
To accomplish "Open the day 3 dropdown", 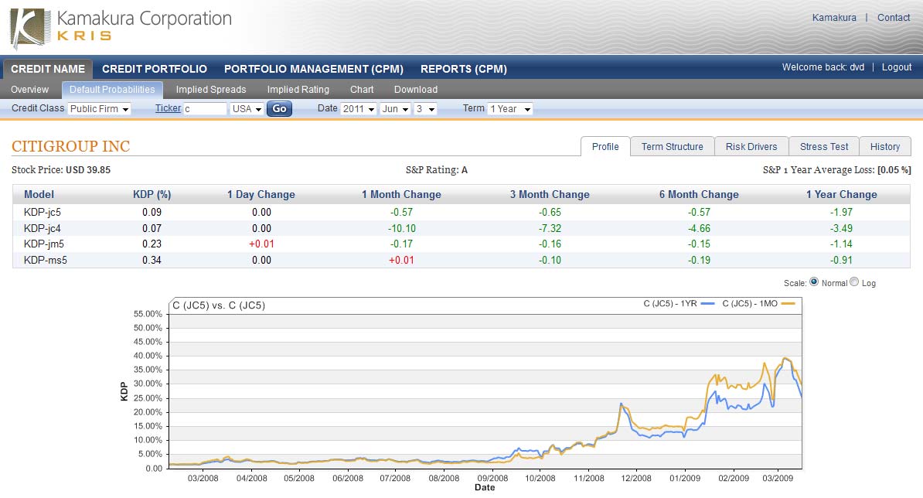I will (x=425, y=109).
